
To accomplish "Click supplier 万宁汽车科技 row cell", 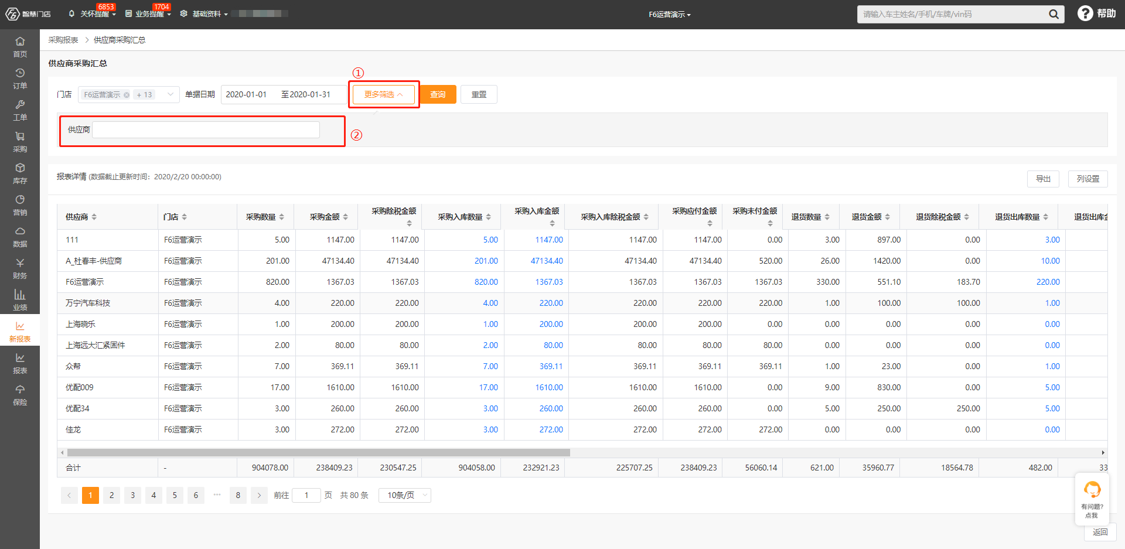I will point(88,303).
